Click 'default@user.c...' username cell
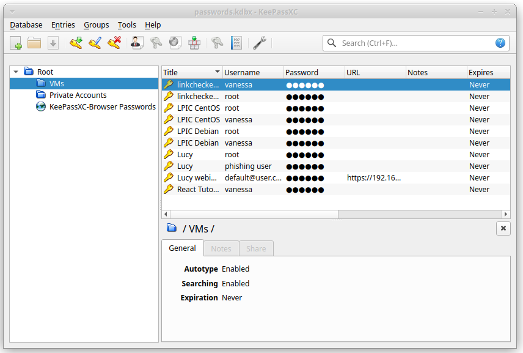This screenshot has width=523, height=353. coord(253,177)
